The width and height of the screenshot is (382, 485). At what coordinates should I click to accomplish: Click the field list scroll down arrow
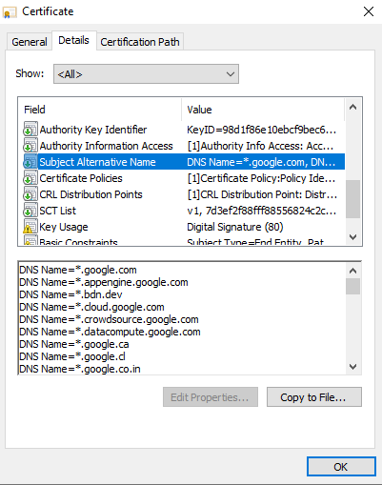pyautogui.click(x=352, y=237)
